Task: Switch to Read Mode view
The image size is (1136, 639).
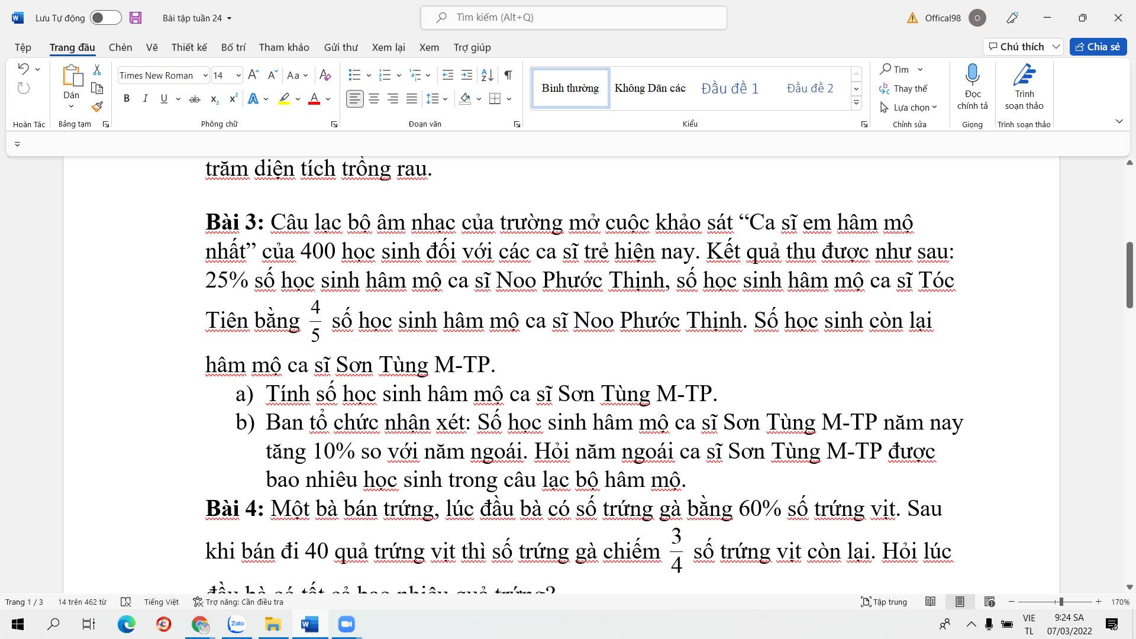Action: pyautogui.click(x=930, y=602)
